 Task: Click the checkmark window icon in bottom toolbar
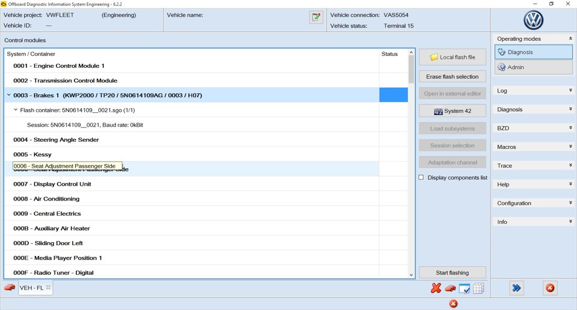[x=465, y=288]
